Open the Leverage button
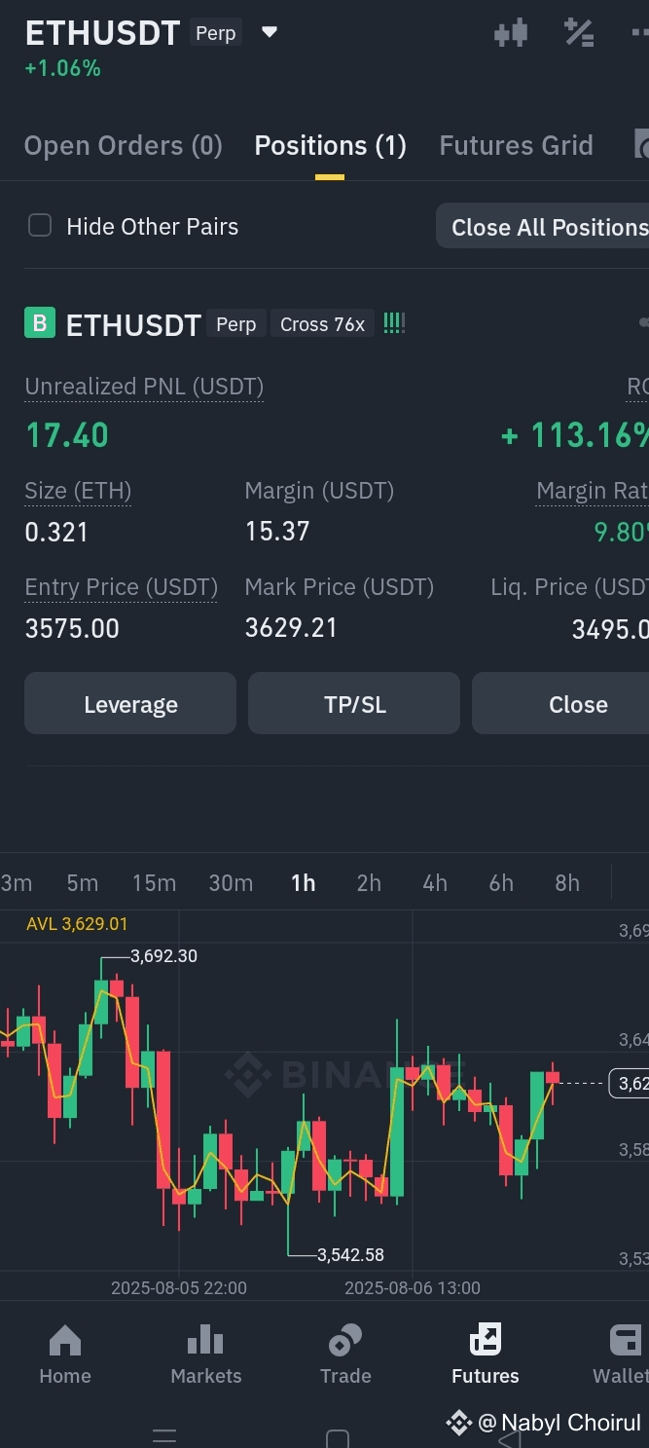The image size is (649, 1448). click(130, 703)
